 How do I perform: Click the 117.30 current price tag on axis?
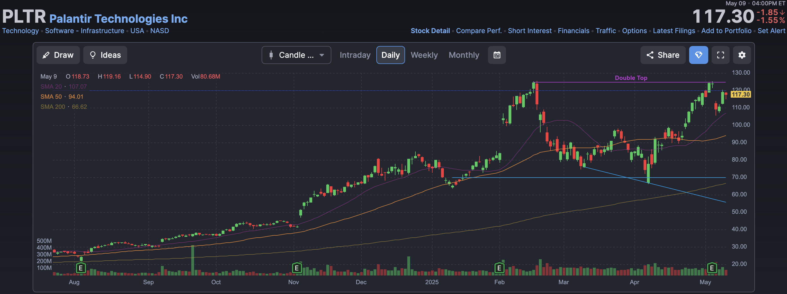741,95
